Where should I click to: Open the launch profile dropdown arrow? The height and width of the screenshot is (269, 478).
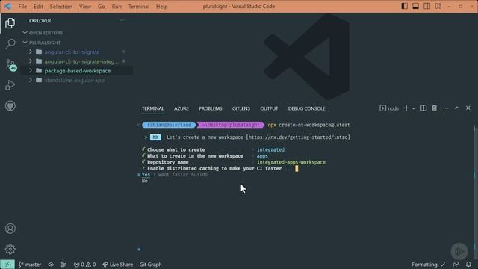click(x=413, y=108)
